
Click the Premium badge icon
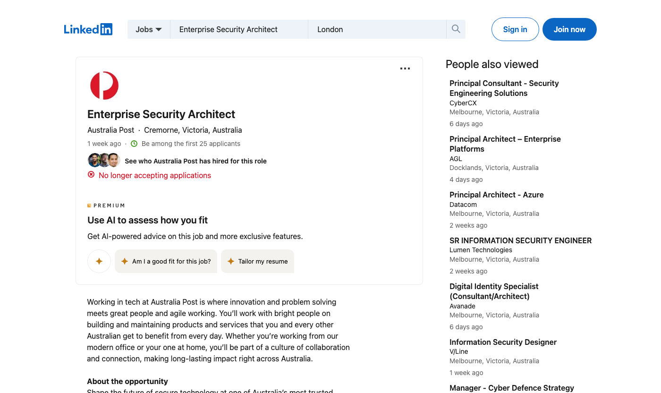[x=89, y=205]
